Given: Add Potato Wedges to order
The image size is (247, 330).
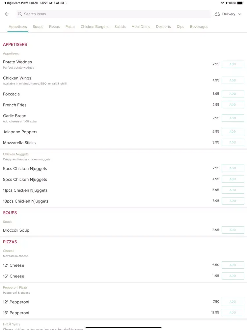Looking at the screenshot, I should point(233,64).
